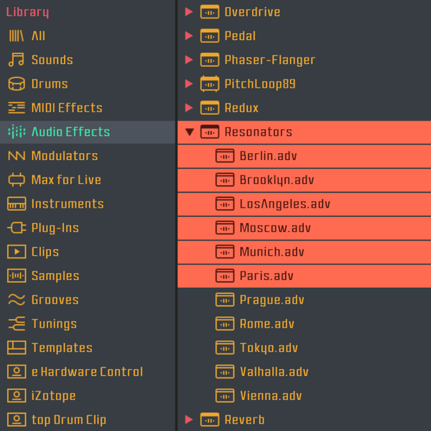Collapse the Resonators folder
Viewport: 431px width, 431px height.
click(x=189, y=132)
